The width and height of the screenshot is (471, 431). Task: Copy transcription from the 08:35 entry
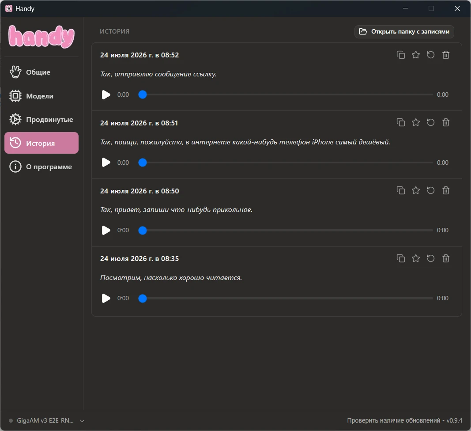tap(401, 258)
